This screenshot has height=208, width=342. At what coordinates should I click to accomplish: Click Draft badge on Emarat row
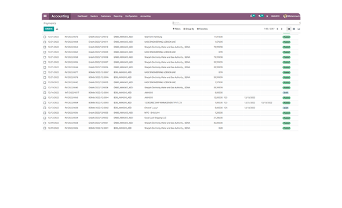coord(286,108)
